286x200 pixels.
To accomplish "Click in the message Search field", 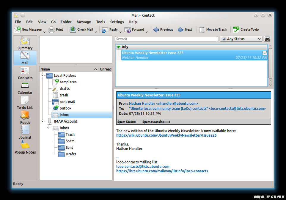I will click(166, 39).
